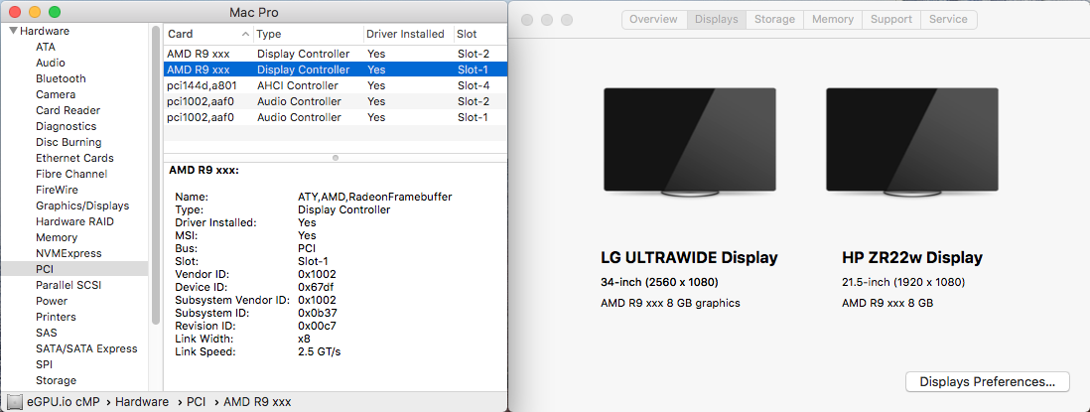The height and width of the screenshot is (412, 1090).
Task: Click the ATY,AMD,RadeonFramebuffer name value
Action: click(374, 197)
